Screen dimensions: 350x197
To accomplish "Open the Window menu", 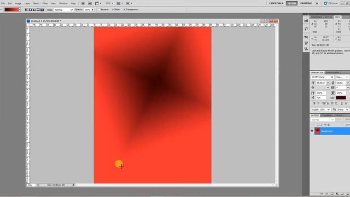I will tap(63, 4).
